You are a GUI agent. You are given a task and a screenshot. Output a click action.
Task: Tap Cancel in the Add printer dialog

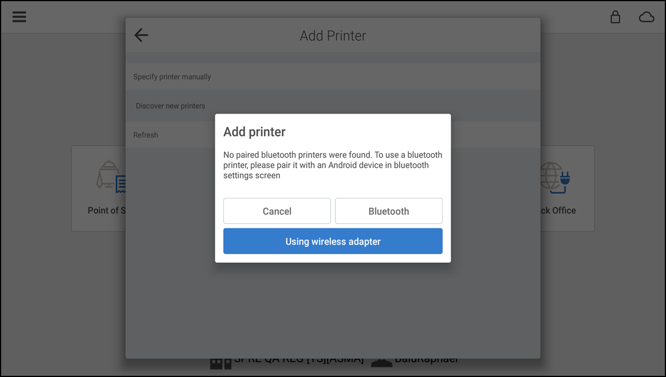coord(277,211)
